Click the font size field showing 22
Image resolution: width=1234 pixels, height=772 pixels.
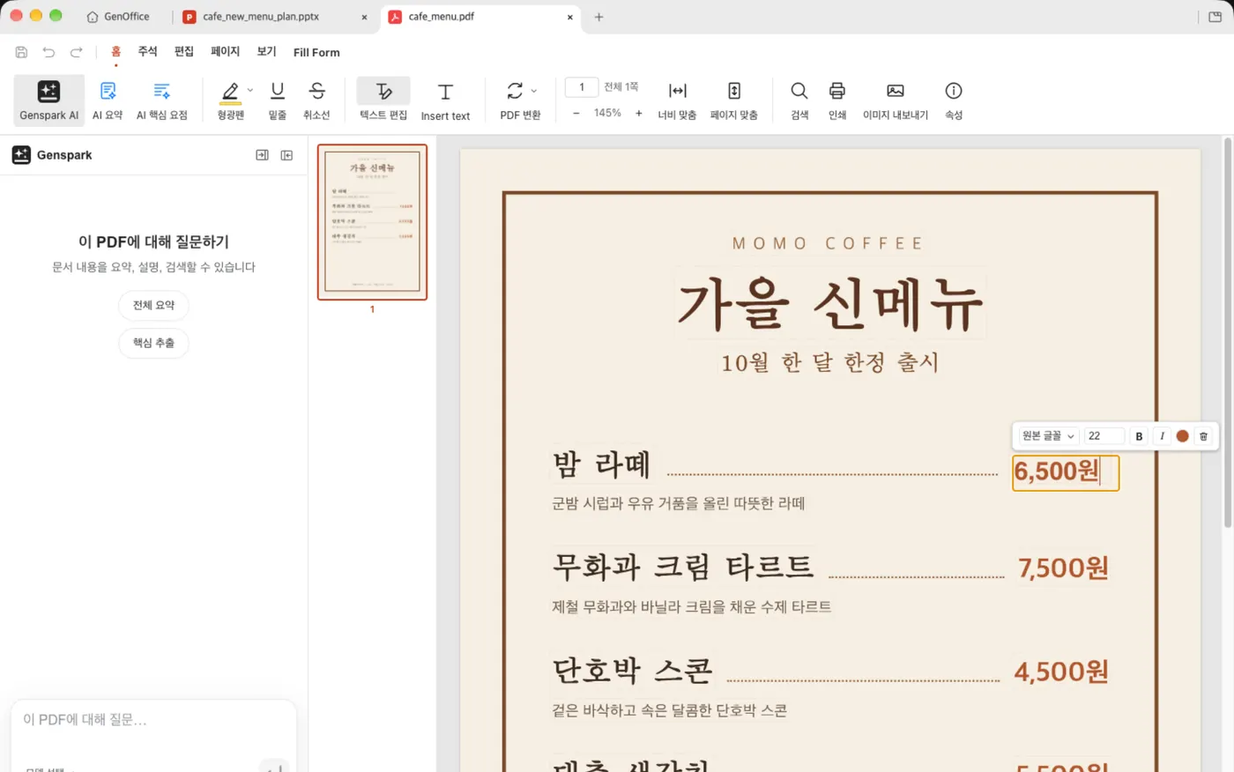click(x=1104, y=436)
